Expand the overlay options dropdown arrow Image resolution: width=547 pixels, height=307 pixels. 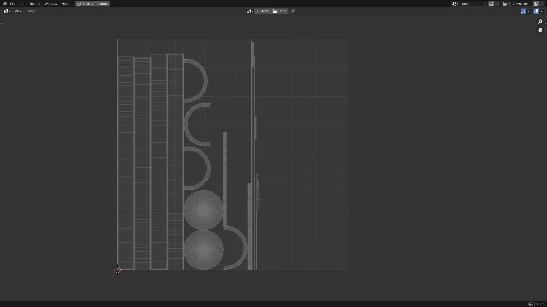(x=542, y=11)
